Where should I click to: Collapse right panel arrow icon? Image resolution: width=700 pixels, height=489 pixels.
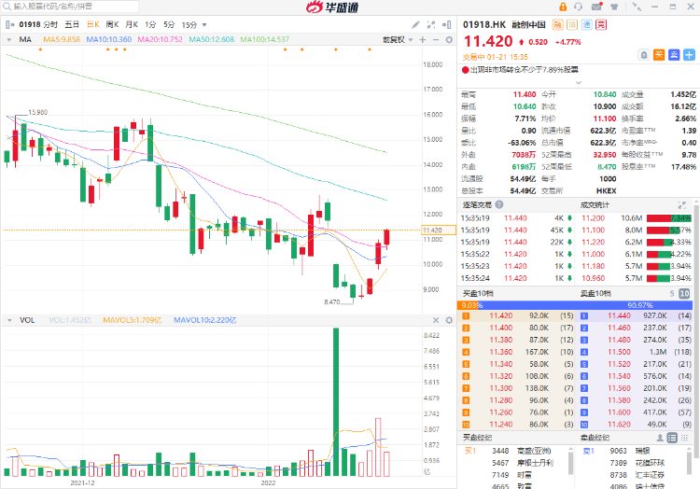coord(446,24)
